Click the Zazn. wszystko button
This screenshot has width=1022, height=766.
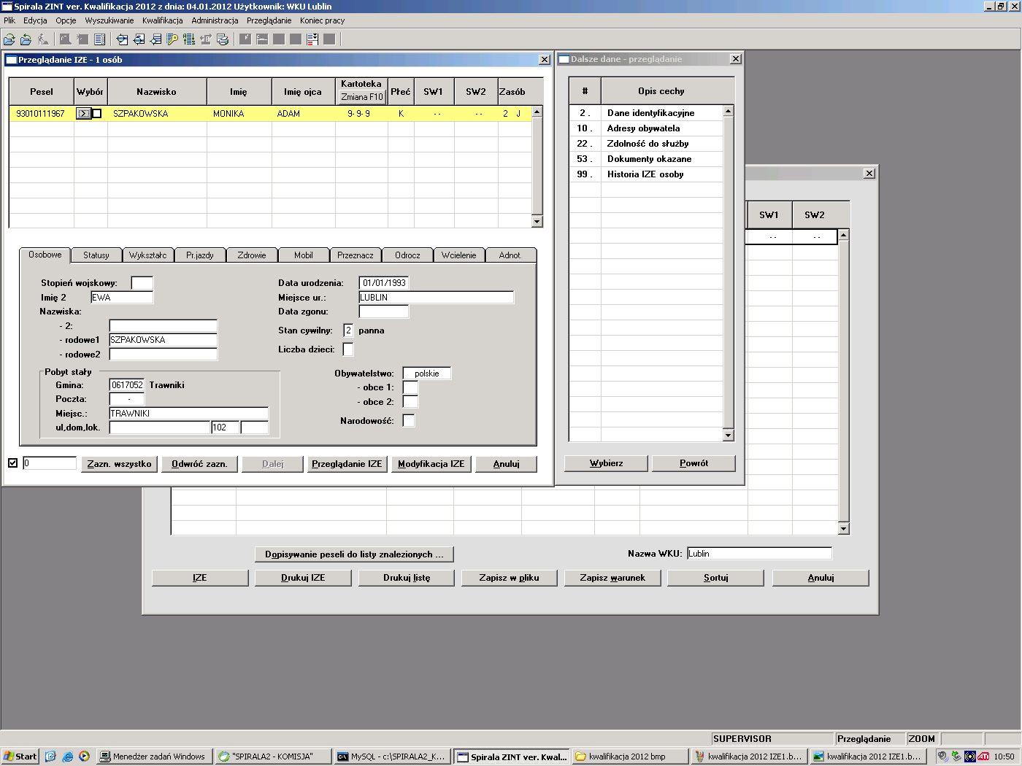120,464
